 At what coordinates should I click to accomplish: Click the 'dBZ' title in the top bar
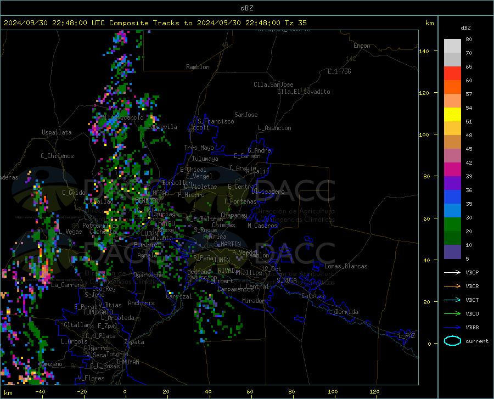[246, 8]
